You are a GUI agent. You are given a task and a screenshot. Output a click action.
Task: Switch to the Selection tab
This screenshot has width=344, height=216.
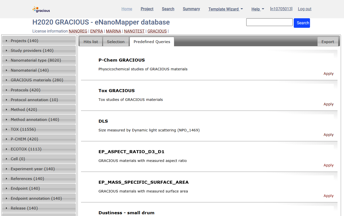[116, 42]
